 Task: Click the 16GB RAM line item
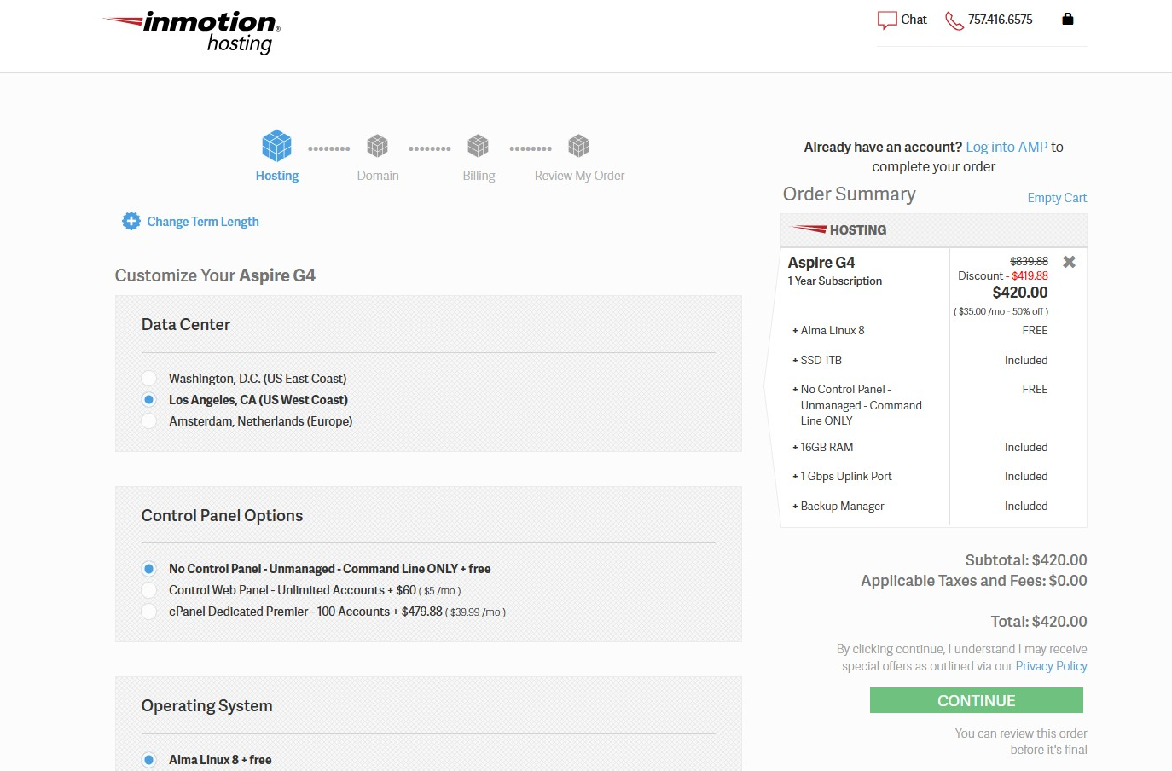827,447
